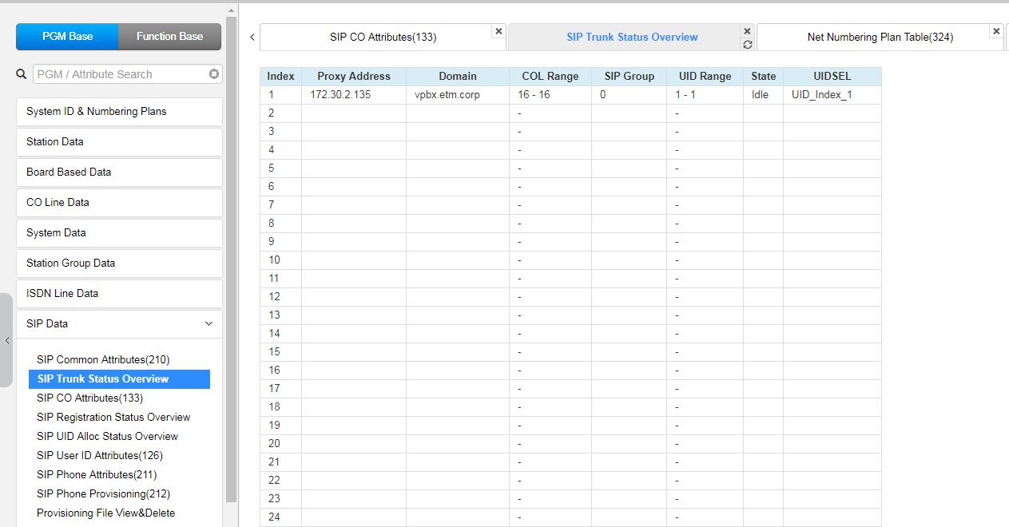1009x527 pixels.
Task: Click the PGM / Attribute Search field
Action: tap(120, 74)
